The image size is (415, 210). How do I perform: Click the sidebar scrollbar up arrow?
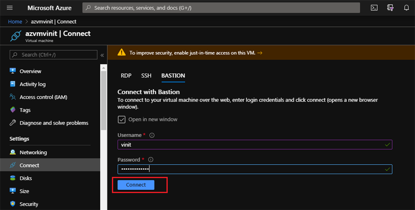[103, 68]
